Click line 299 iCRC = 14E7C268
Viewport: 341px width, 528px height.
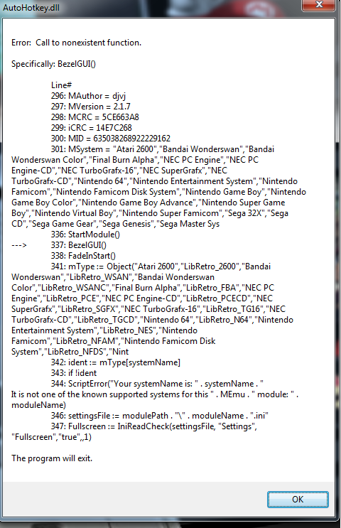click(x=91, y=128)
